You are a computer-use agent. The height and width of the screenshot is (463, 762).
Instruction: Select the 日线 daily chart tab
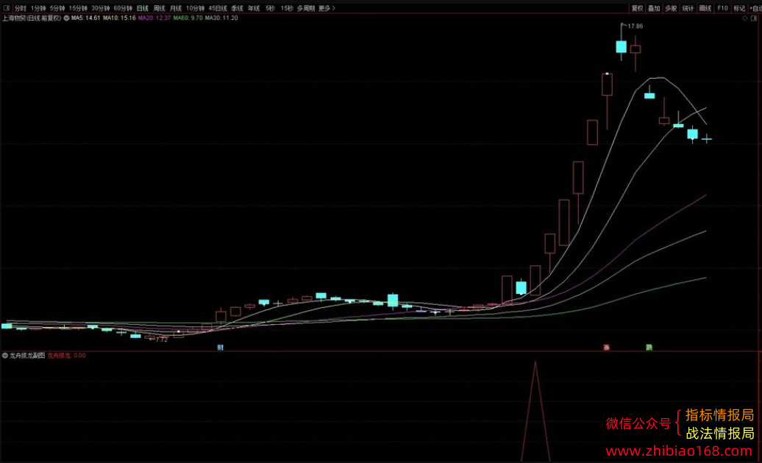point(143,8)
